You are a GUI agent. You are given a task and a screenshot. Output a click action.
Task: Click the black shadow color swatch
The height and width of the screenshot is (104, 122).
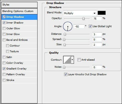click(x=102, y=13)
